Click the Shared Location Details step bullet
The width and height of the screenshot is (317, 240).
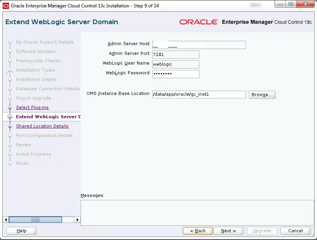click(x=10, y=126)
